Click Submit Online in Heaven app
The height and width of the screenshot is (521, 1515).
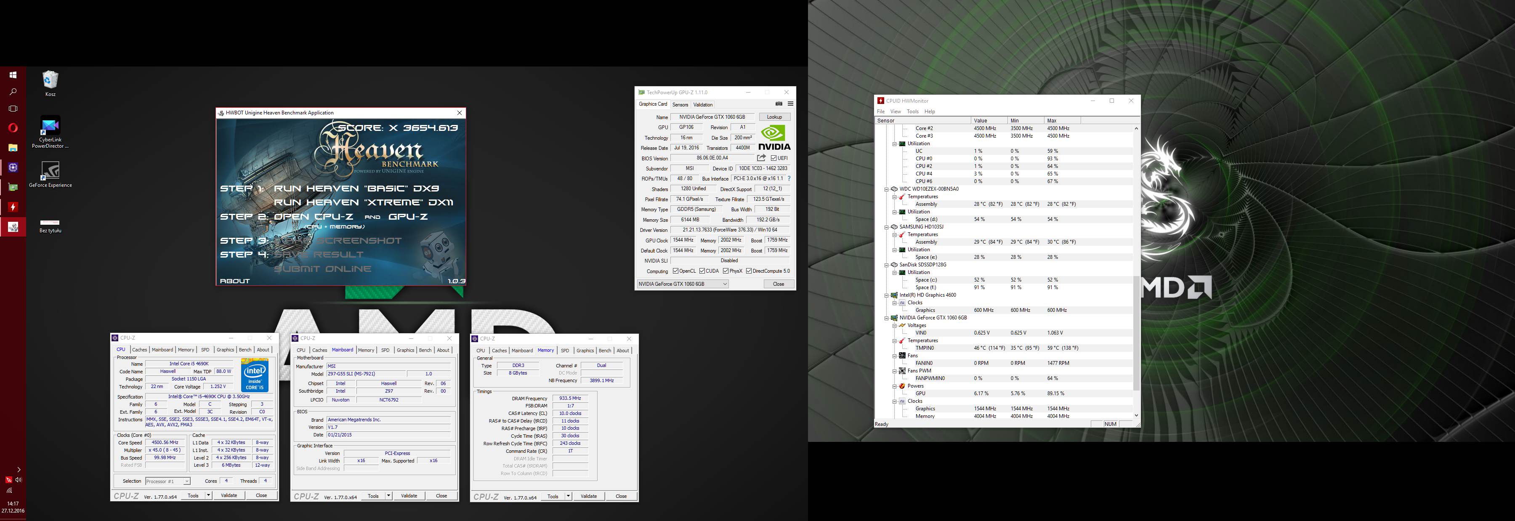[x=322, y=269]
